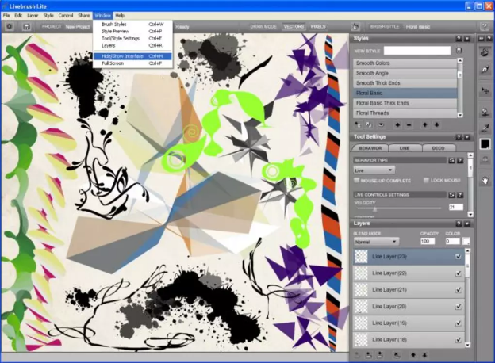Open help for Behavior Type
495x363 pixels.
click(460, 161)
